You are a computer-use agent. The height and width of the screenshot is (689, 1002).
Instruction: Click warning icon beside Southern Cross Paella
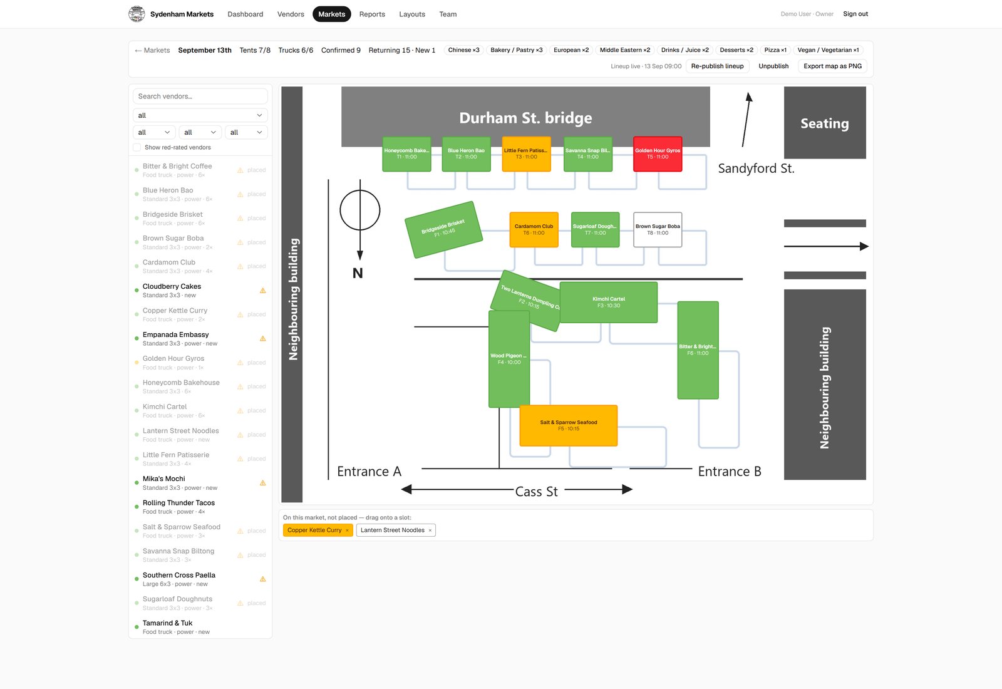[263, 579]
